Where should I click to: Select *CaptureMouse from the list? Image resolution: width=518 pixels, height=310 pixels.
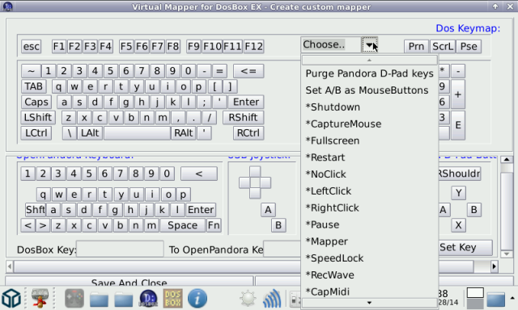343,124
